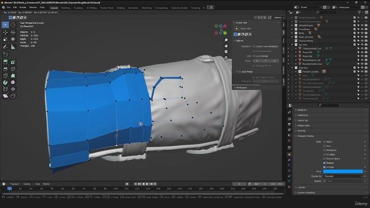Select the Shear tool

pyautogui.click(x=5, y=96)
